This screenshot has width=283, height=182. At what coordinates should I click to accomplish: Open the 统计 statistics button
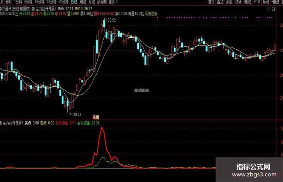pyautogui.click(x=238, y=2)
